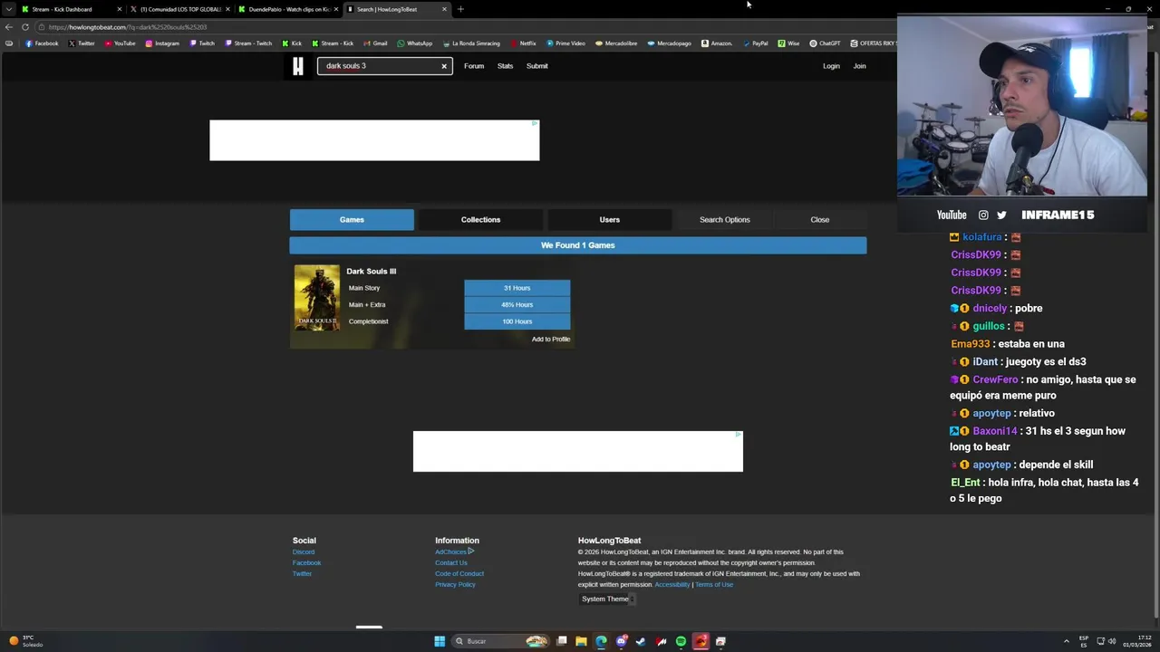Open the Twitch bookmark
The image size is (1160, 652).
click(202, 43)
